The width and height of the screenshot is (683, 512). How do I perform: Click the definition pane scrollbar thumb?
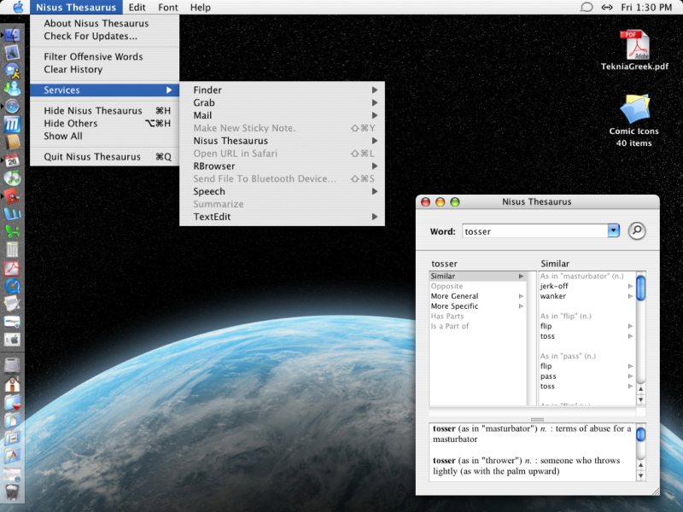coord(640,434)
